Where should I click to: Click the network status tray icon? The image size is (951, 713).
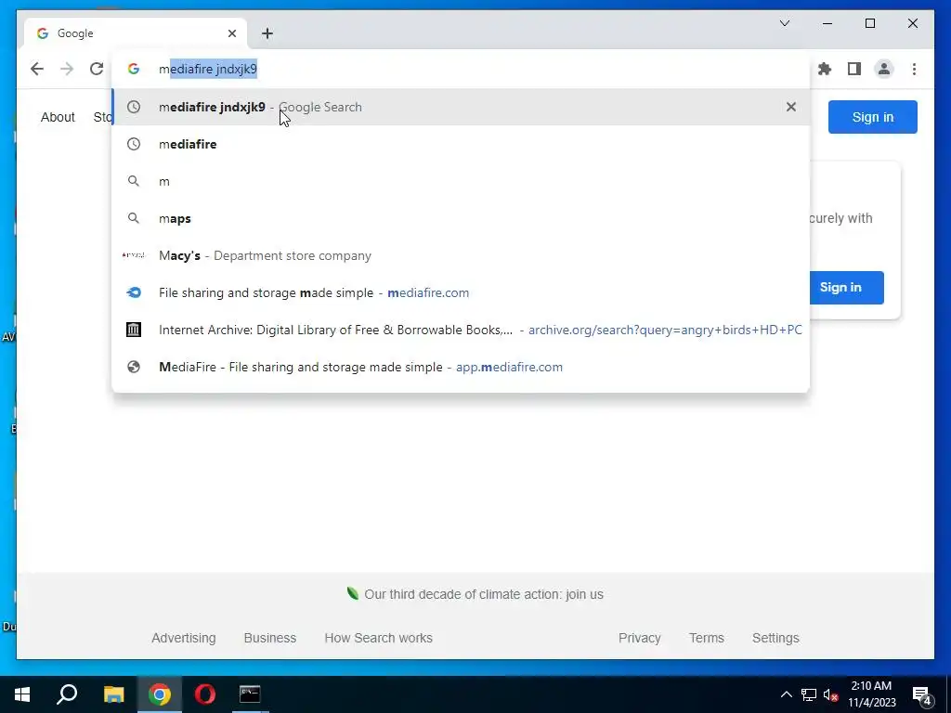point(809,694)
